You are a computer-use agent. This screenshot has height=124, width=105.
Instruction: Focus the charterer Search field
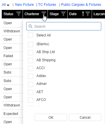[64, 26]
